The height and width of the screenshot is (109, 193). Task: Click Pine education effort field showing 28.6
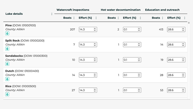[x=176, y=29]
